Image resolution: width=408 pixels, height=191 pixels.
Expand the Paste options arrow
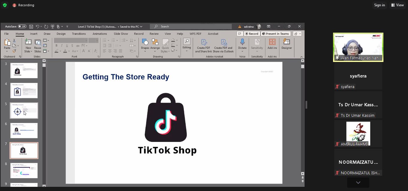point(7,51)
